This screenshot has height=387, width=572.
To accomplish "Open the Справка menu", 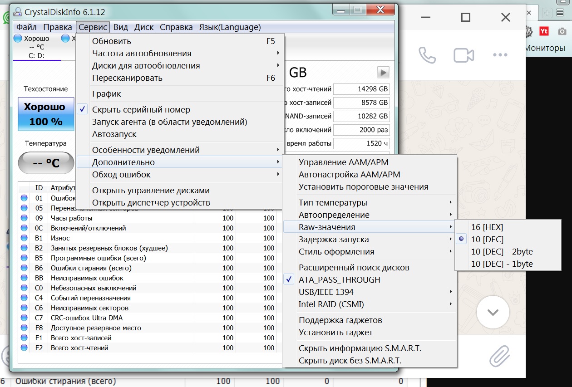I will point(176,27).
